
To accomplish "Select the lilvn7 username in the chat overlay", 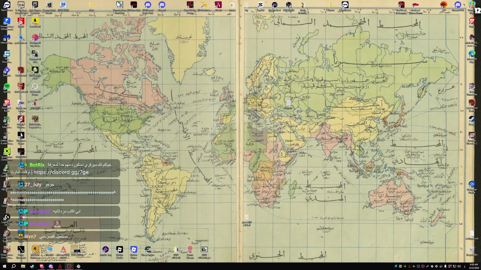I will [30, 237].
